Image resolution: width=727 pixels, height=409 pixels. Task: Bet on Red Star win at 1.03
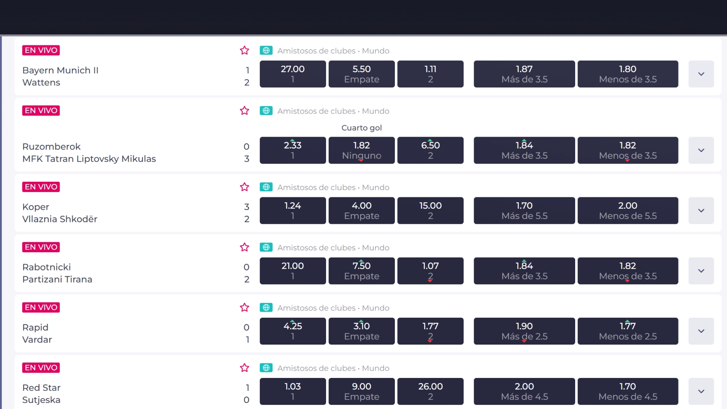point(293,391)
